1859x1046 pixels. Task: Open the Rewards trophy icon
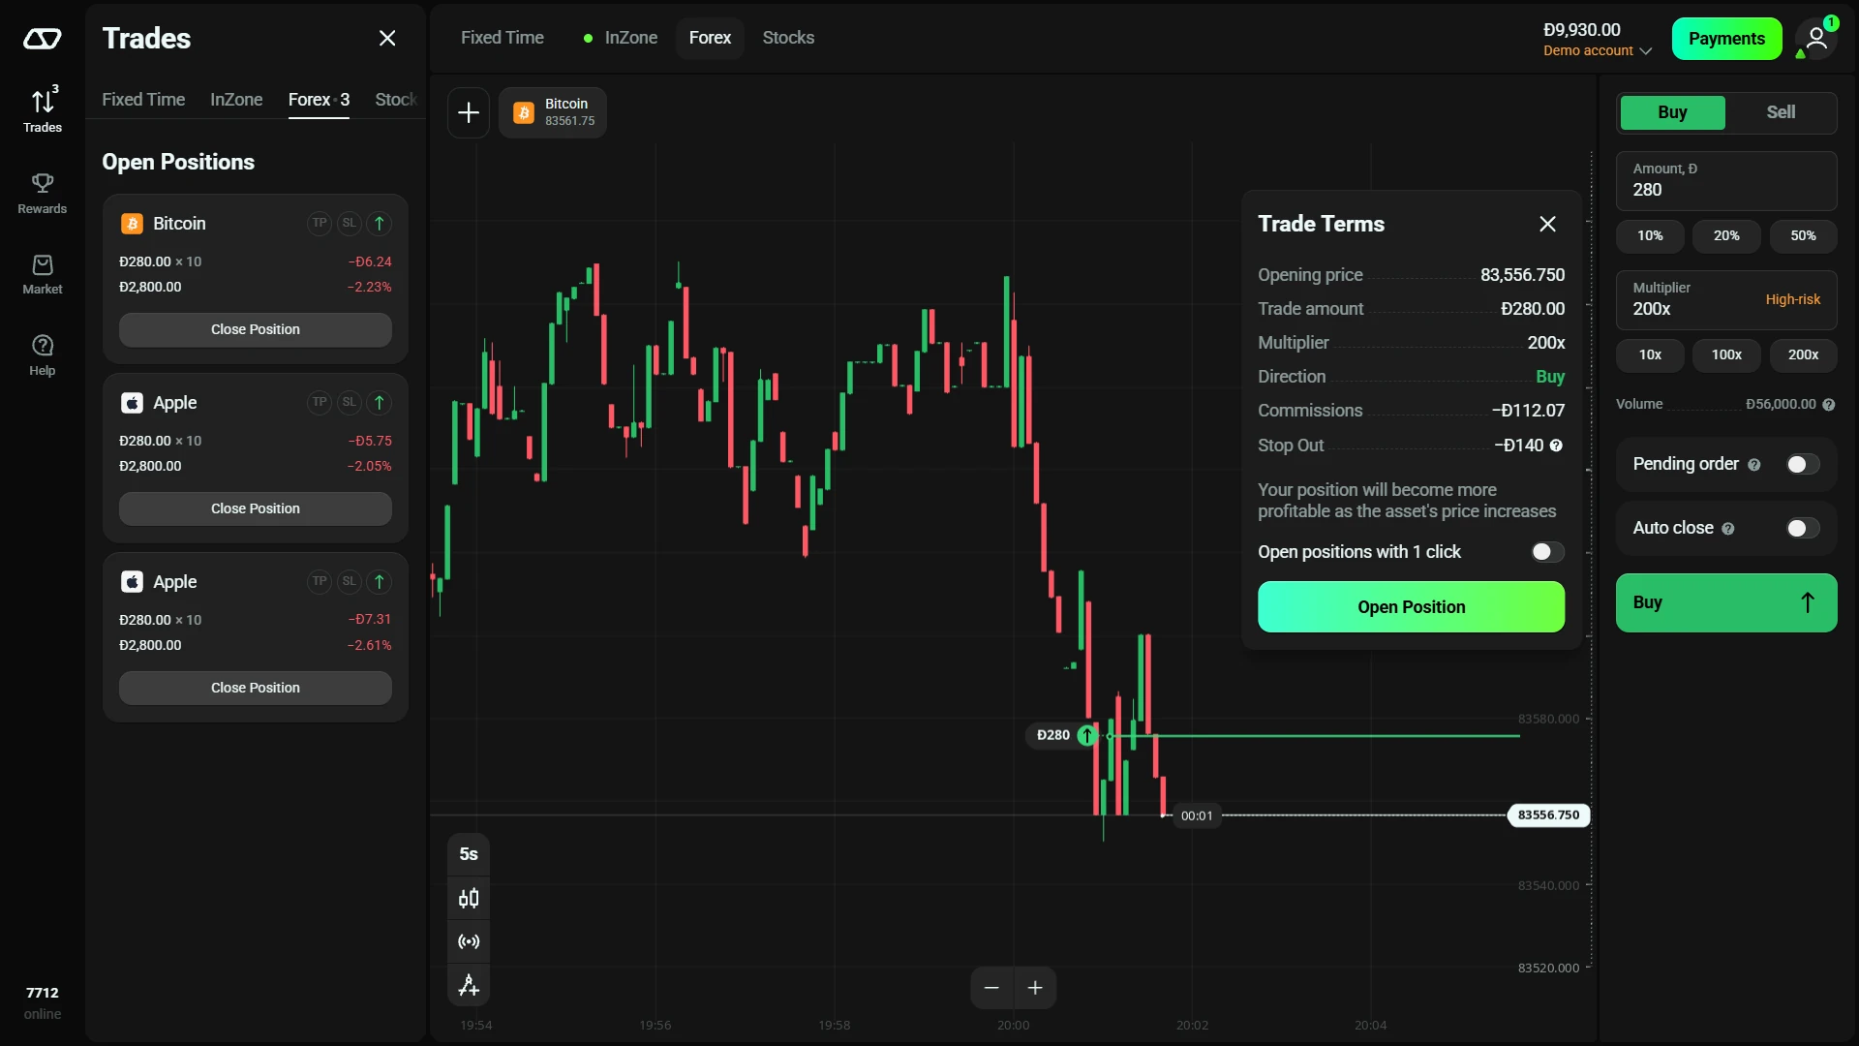pyautogui.click(x=43, y=193)
